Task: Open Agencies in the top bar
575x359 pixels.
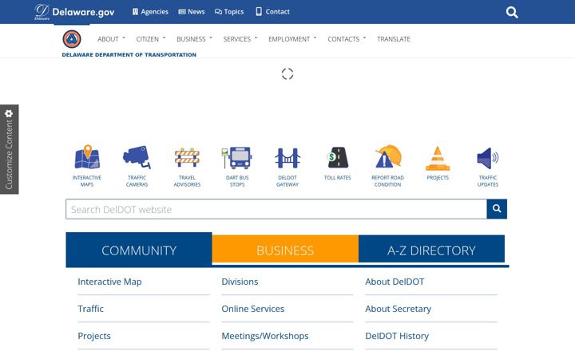Action: pos(150,12)
